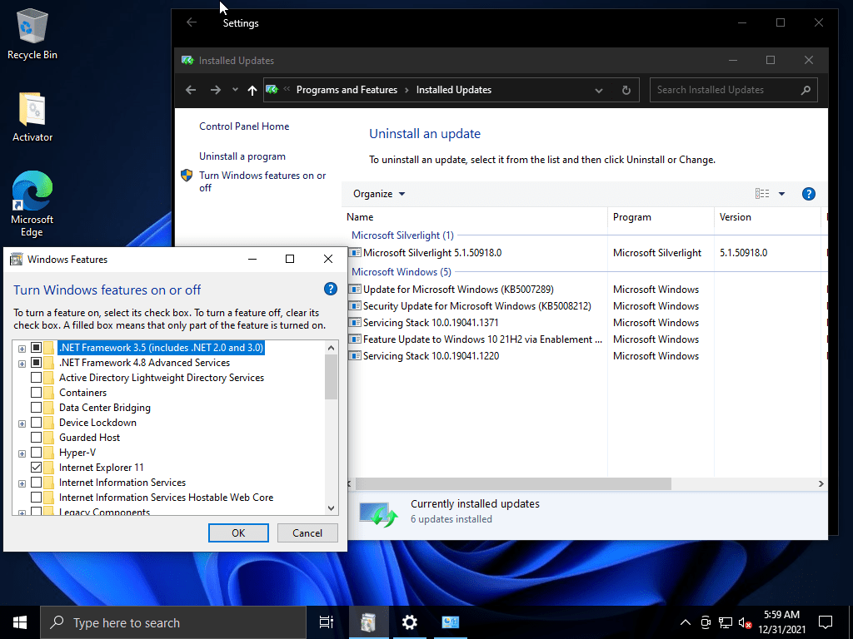Screen dimensions: 853x639
Task: Open the Windows Start button
Action: [x=20, y=622]
